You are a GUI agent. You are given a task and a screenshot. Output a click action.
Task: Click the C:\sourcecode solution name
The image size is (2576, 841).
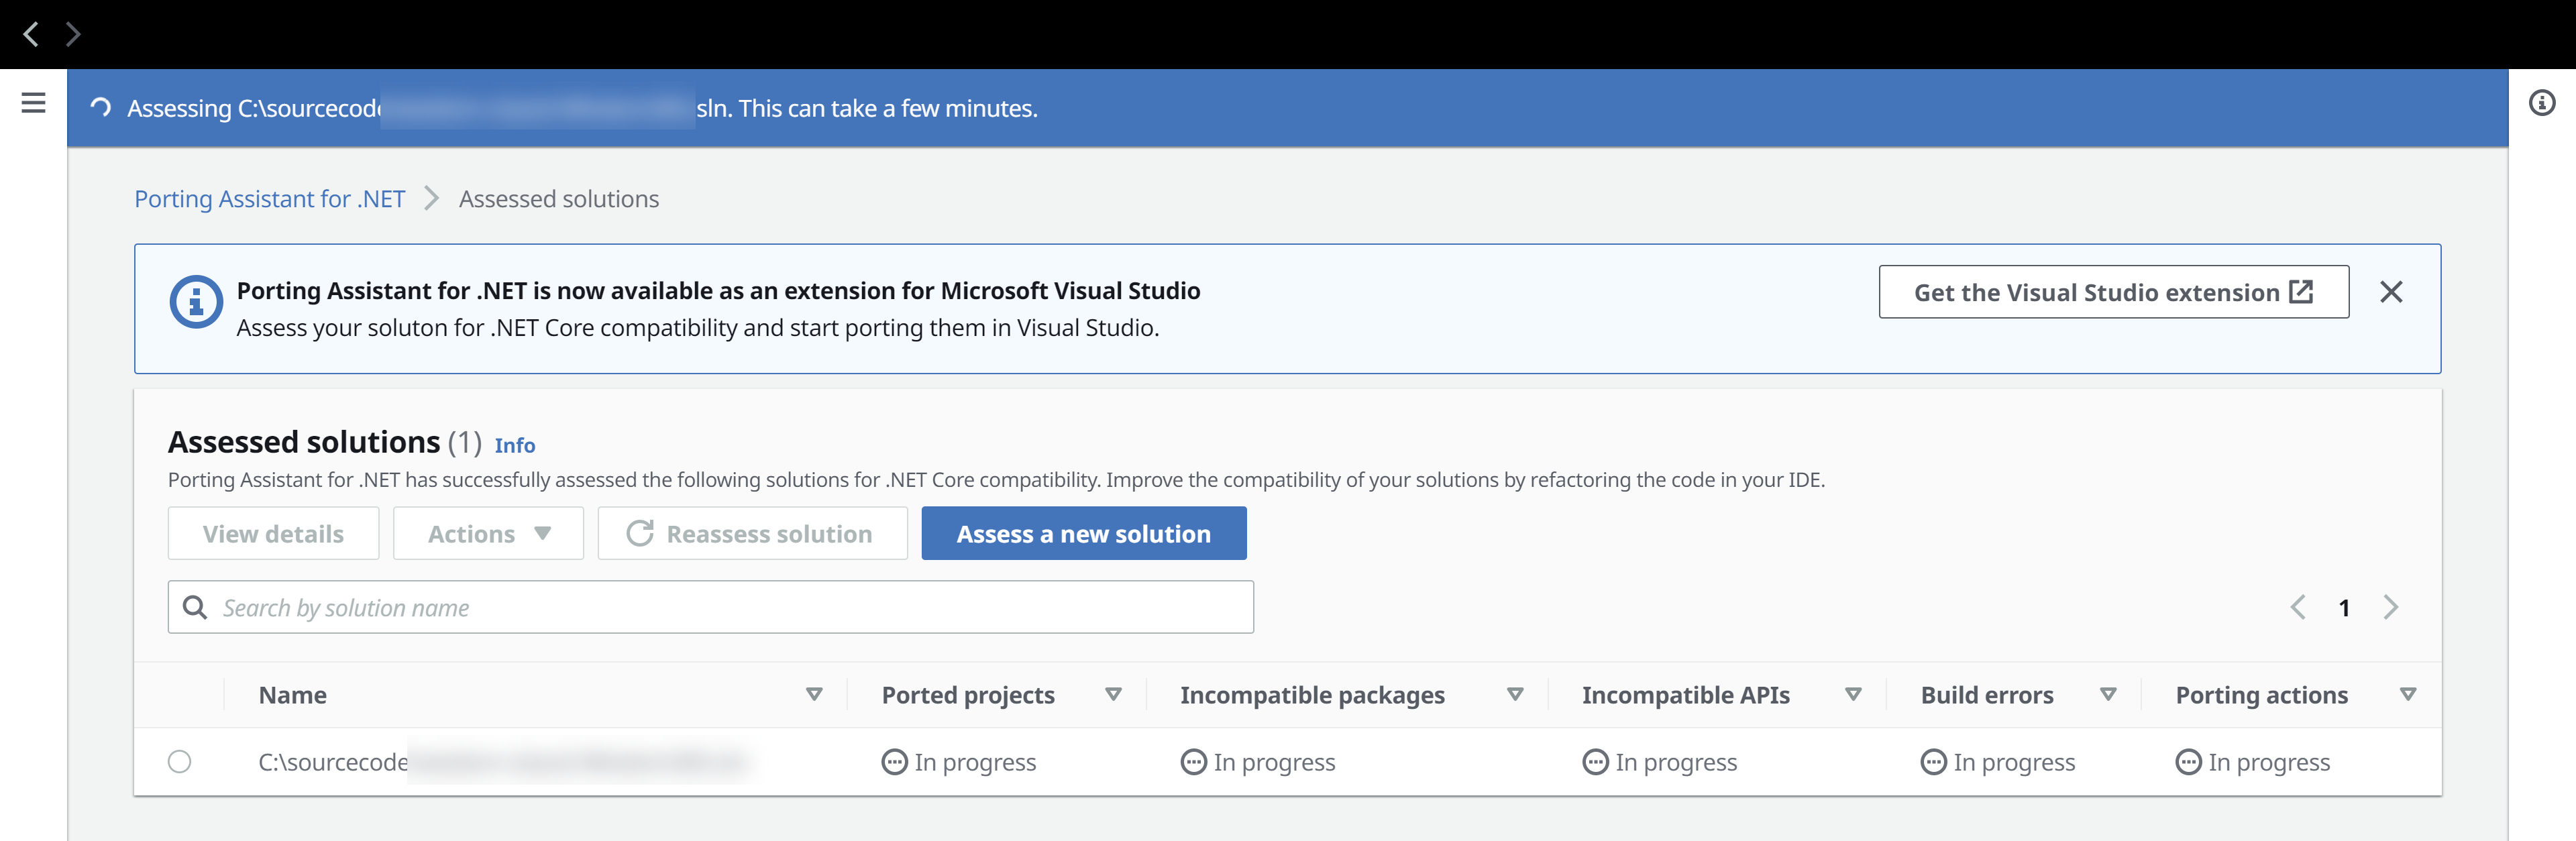[x=502, y=762]
